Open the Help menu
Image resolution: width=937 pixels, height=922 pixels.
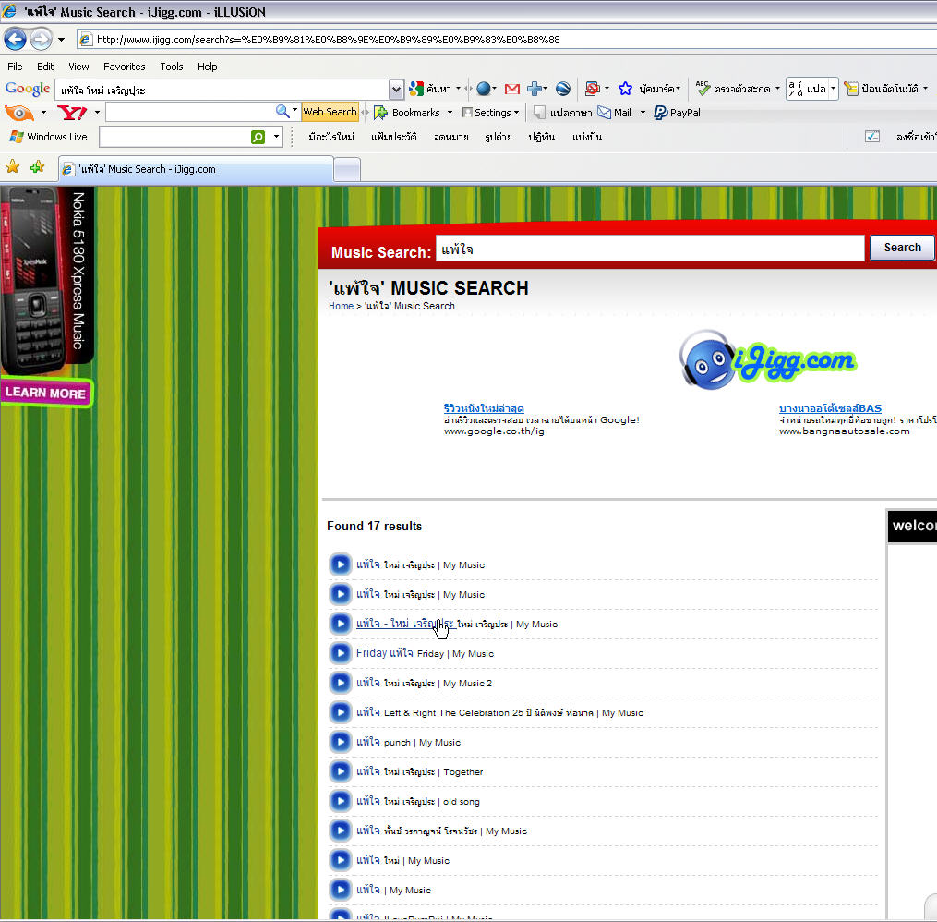pyautogui.click(x=208, y=67)
